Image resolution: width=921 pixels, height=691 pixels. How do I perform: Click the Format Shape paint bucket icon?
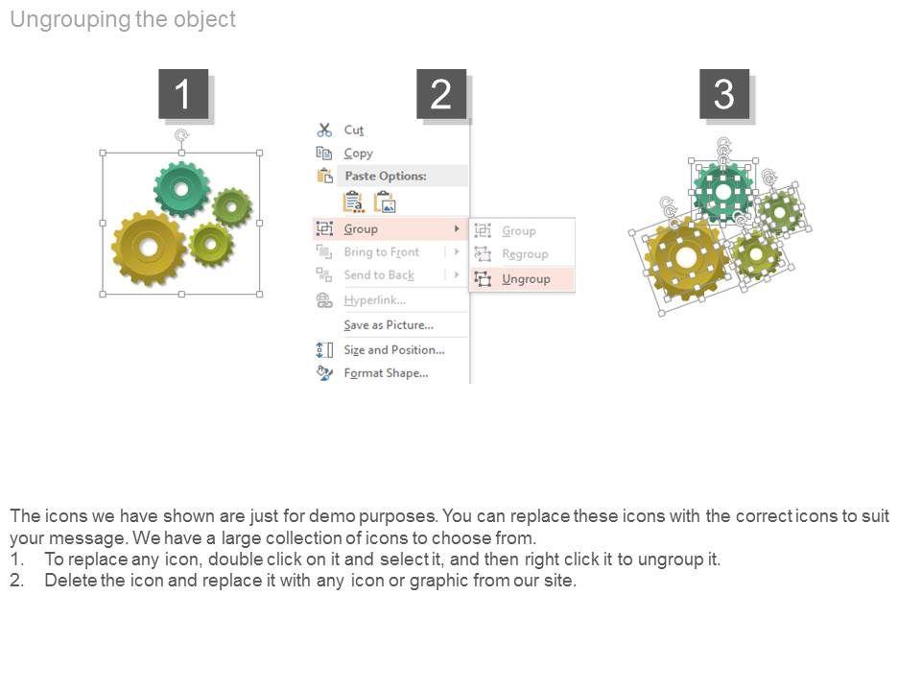324,372
